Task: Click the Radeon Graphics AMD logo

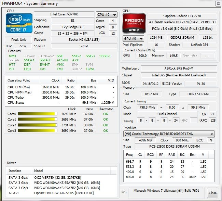Action: (x=134, y=23)
